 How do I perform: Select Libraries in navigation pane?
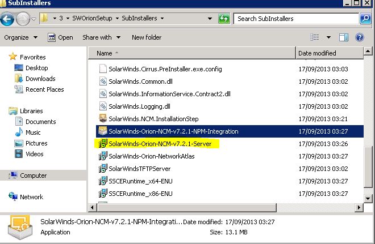(31, 111)
